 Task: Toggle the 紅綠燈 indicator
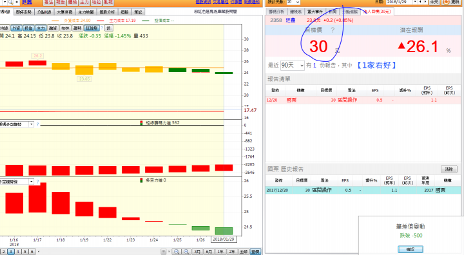tap(92, 28)
